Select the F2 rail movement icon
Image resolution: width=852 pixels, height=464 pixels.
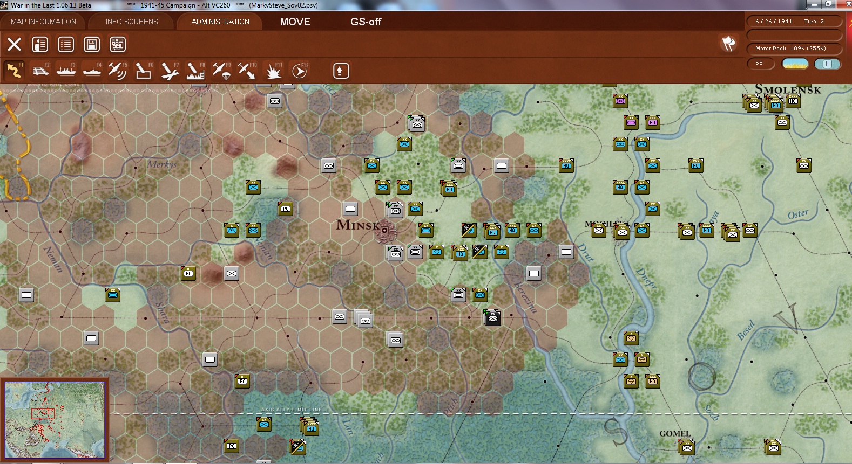click(x=40, y=71)
